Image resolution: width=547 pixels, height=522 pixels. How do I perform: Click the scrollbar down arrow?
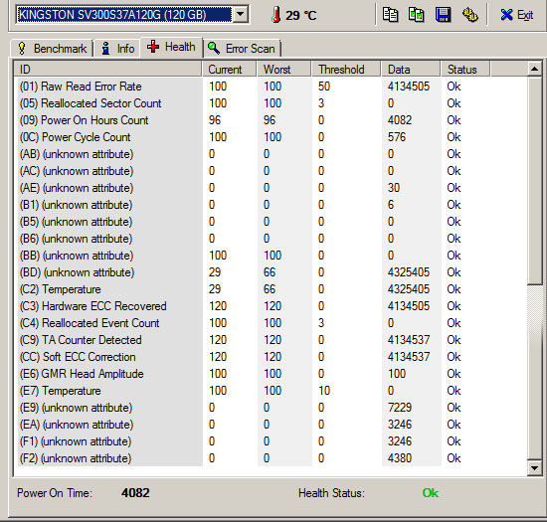pos(534,468)
